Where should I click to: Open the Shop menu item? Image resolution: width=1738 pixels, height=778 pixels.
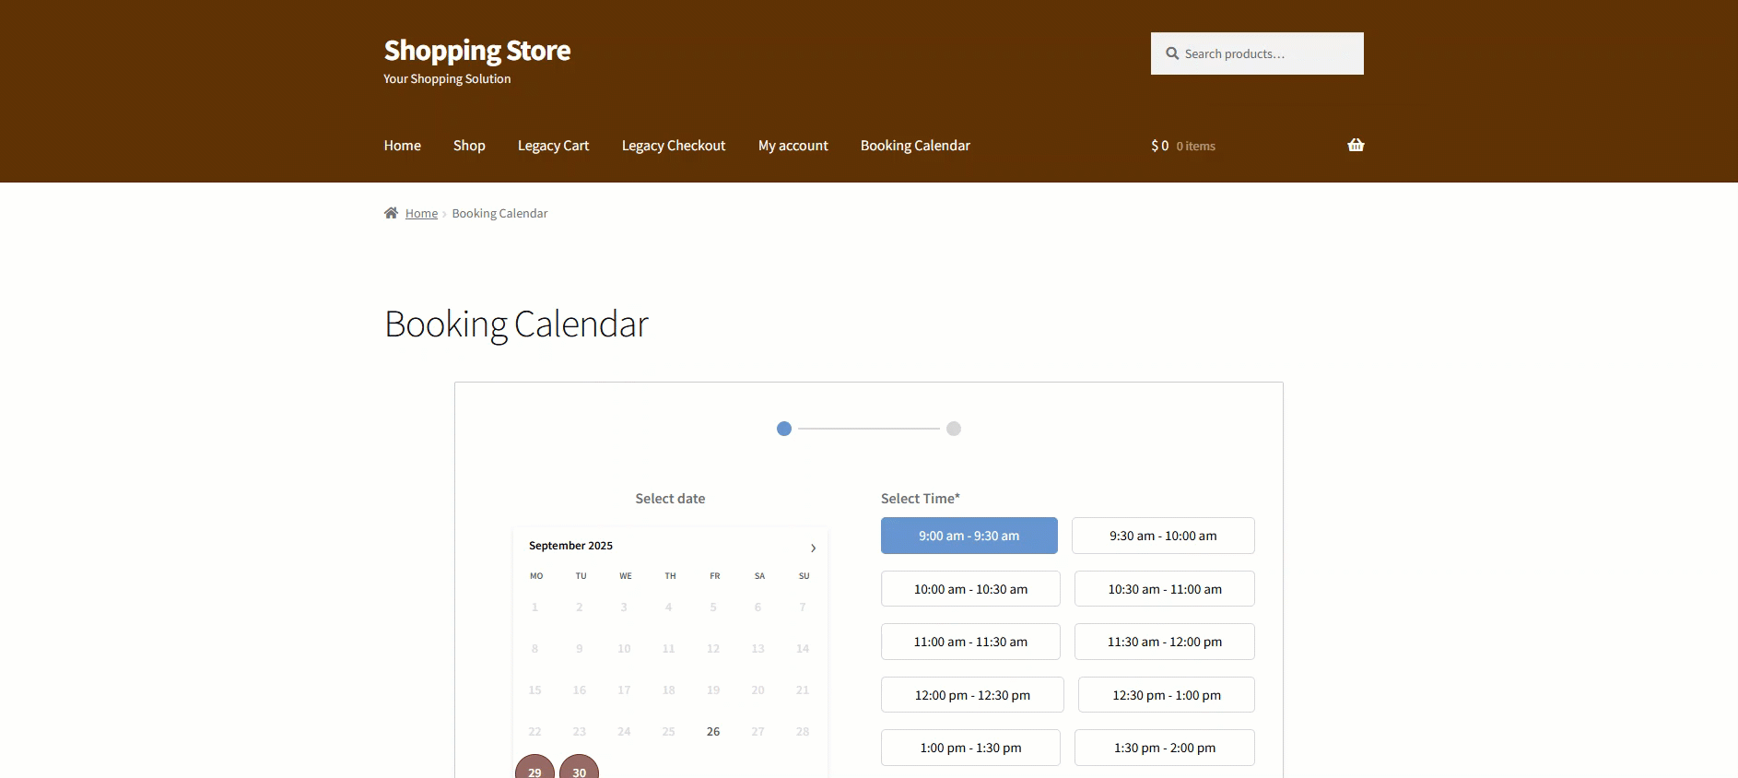coord(469,146)
